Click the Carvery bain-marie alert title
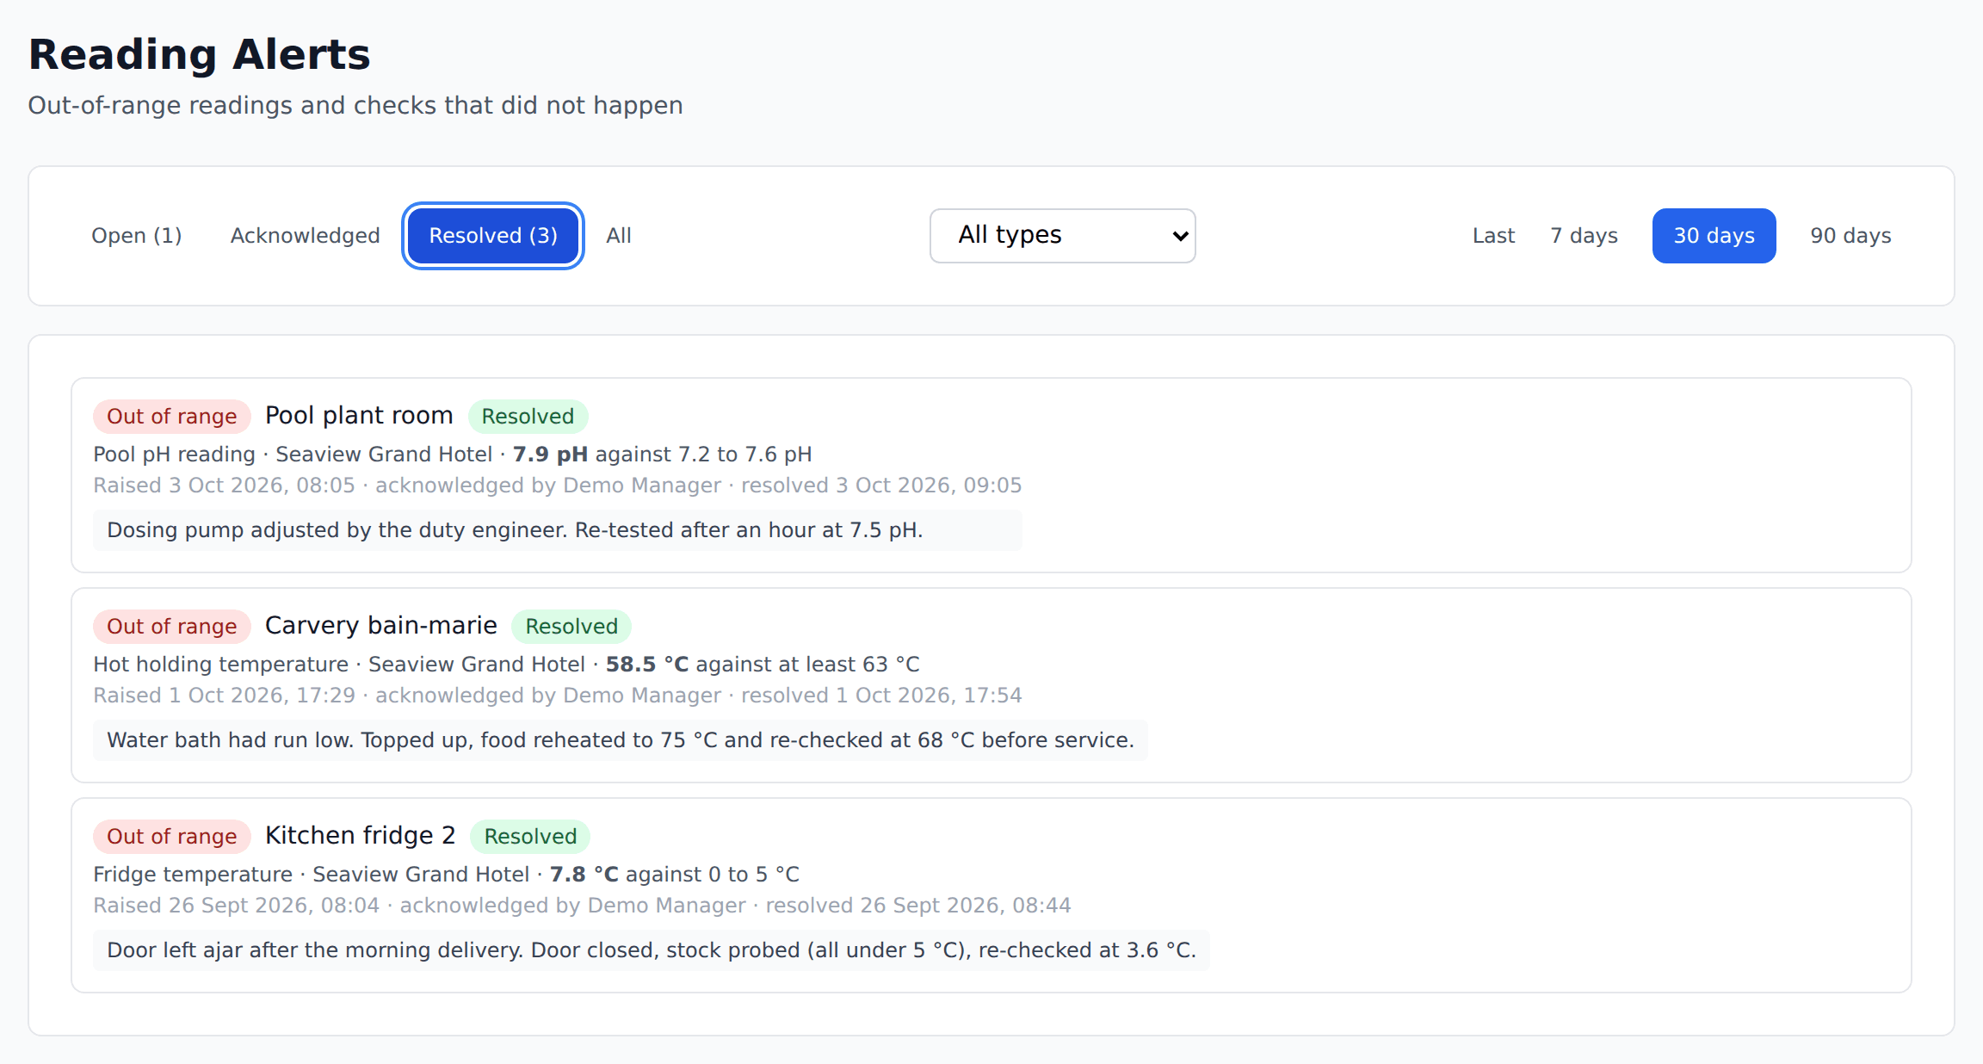1983x1064 pixels. point(381,626)
